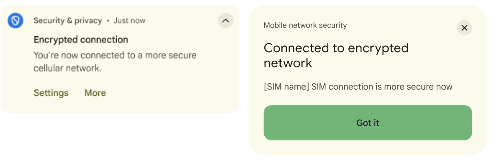Viewport: 491px width, 162px height.
Task: Tap the word 'privacy' in the notification header
Action: (x=88, y=21)
